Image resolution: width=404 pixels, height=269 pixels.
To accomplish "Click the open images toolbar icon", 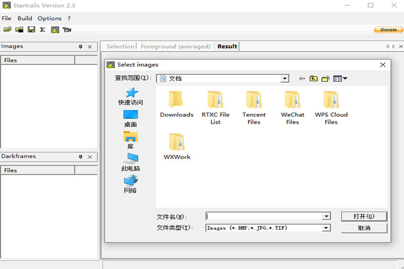I will tap(8, 30).
